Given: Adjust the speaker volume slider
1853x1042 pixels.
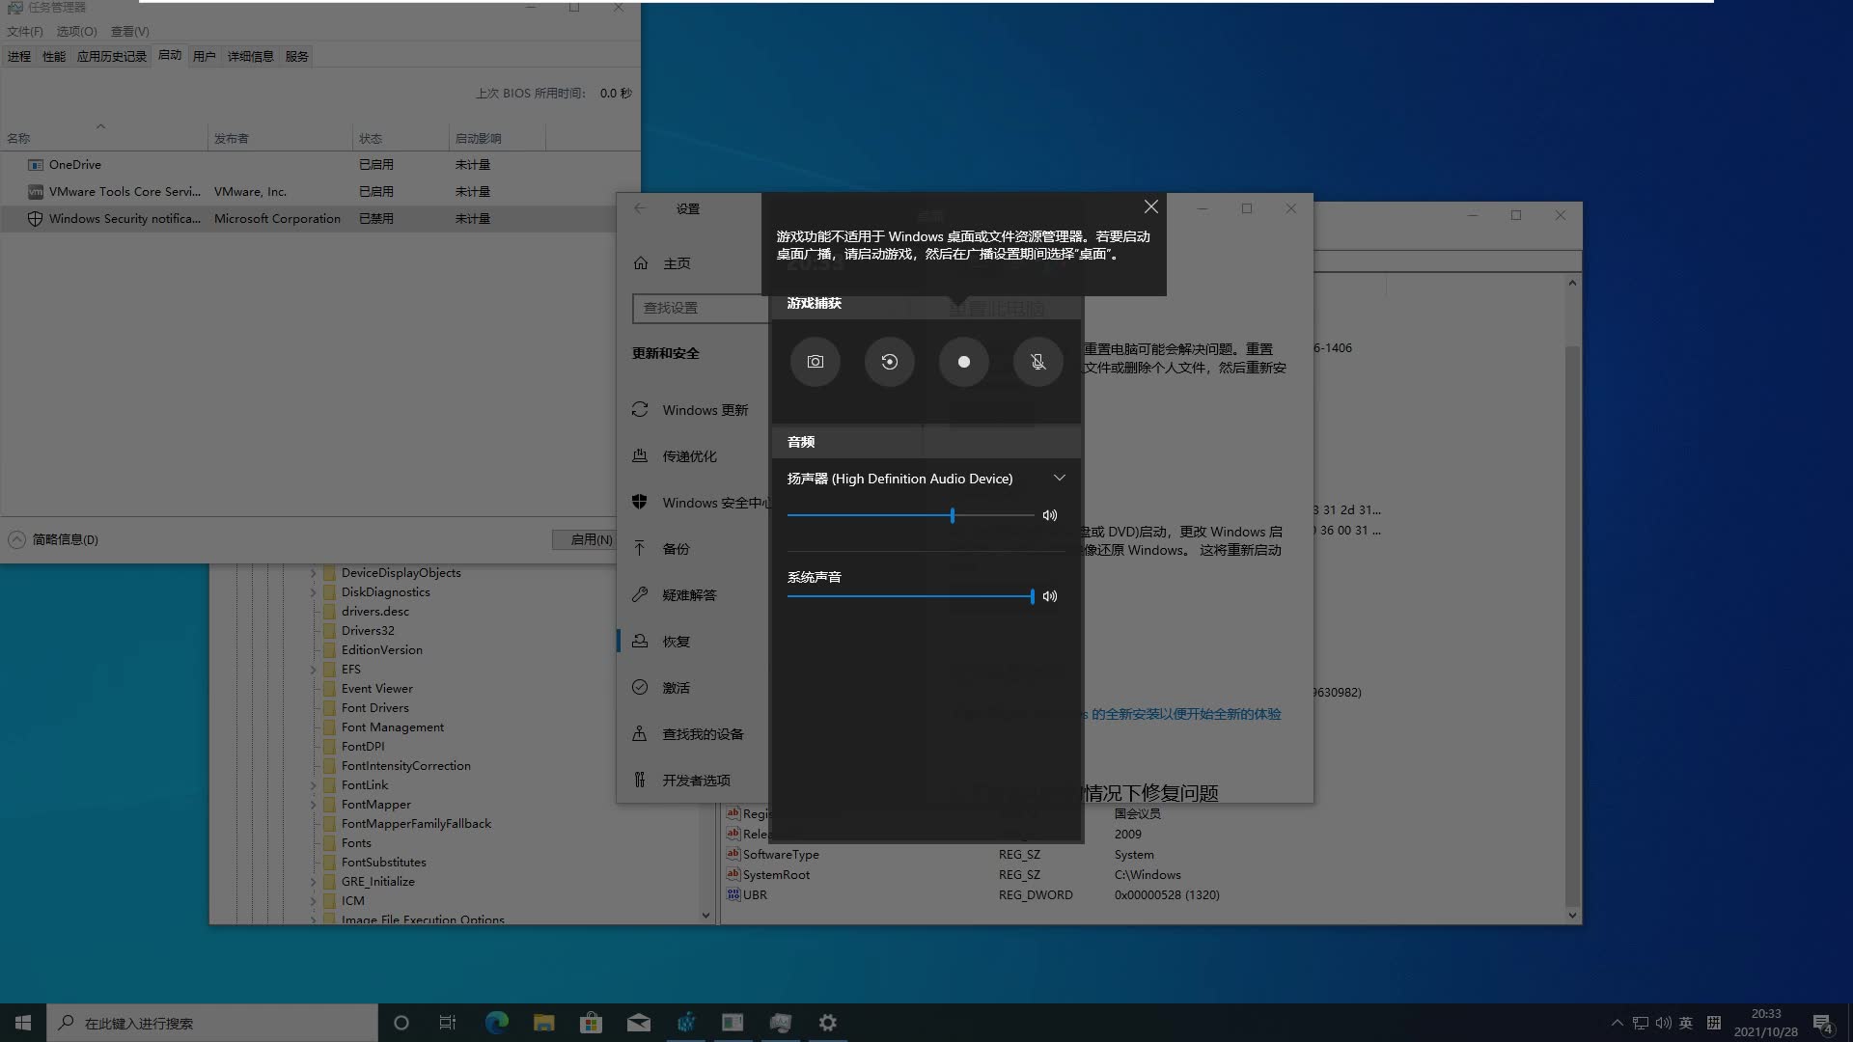Looking at the screenshot, I should tap(953, 515).
